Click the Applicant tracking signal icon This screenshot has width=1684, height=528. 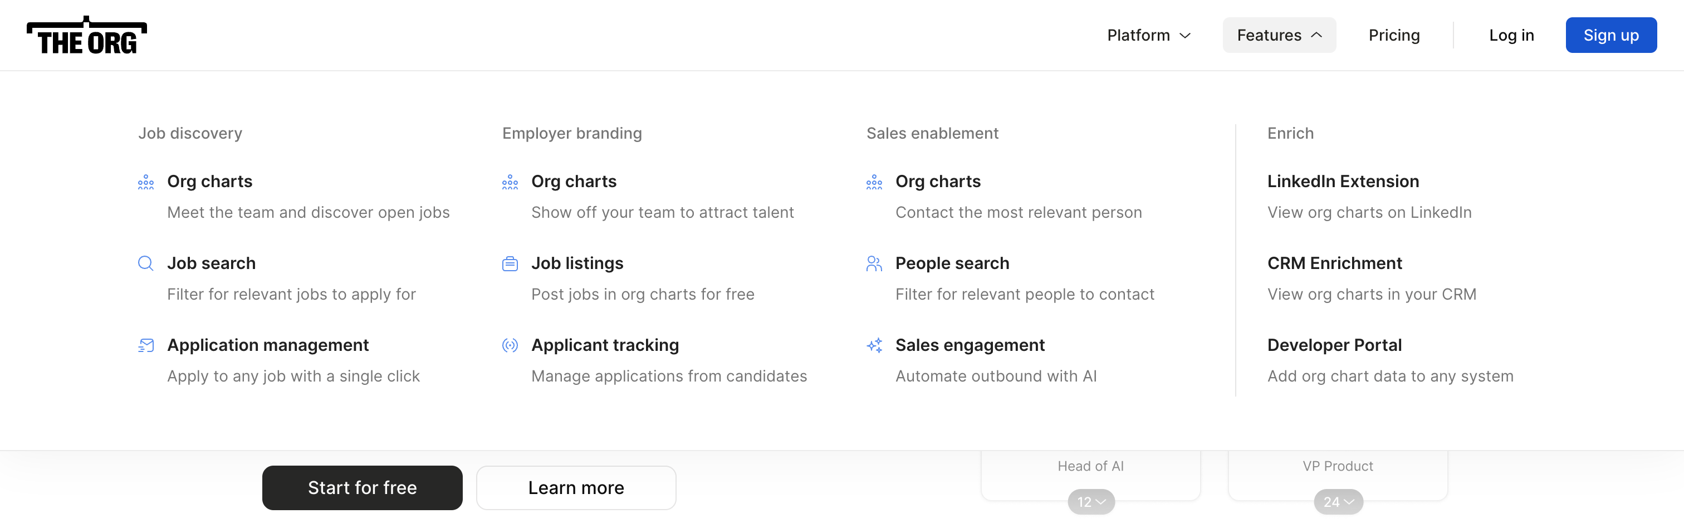pyautogui.click(x=510, y=345)
